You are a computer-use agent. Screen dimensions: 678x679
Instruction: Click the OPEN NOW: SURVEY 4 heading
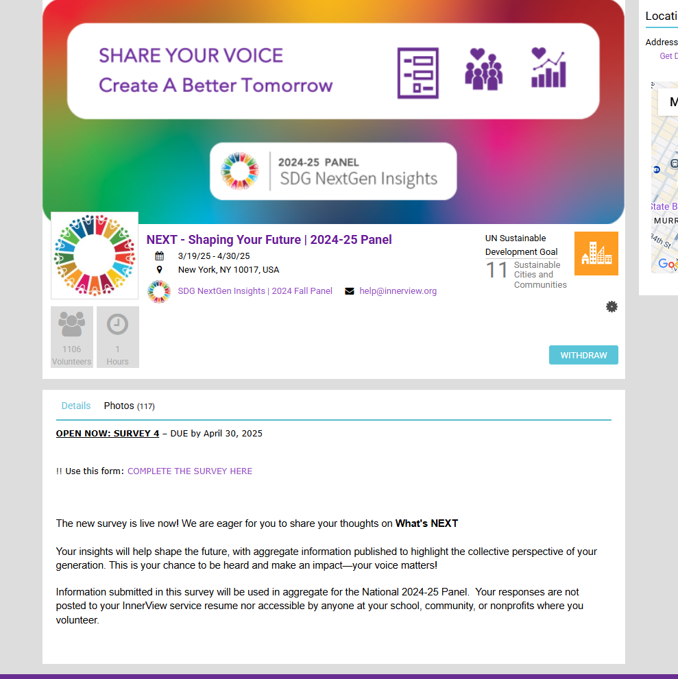coord(108,434)
